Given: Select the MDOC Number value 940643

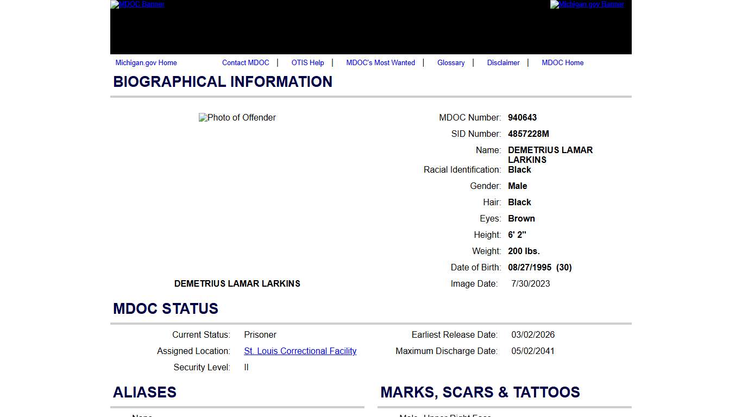Looking at the screenshot, I should 522,117.
